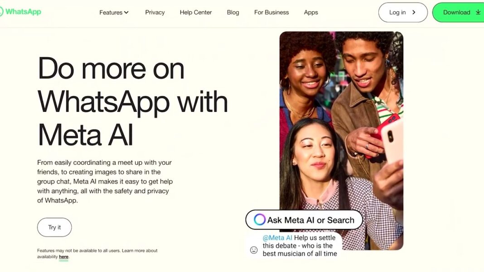The image size is (484, 272).
Task: Open the Blog link
Action: coord(233,12)
